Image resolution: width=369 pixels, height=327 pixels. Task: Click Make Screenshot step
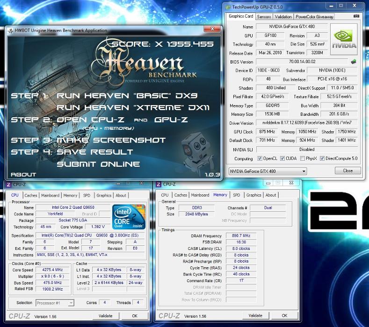pyautogui.click(x=111, y=140)
